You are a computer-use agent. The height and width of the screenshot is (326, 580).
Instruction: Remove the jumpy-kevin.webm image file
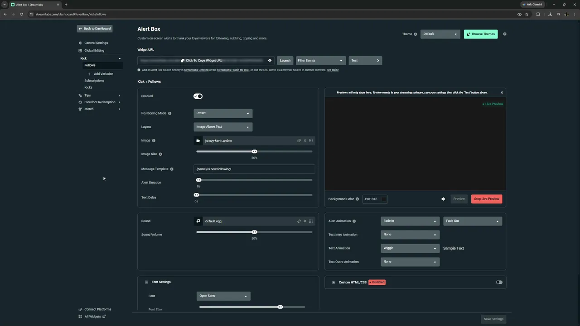[x=305, y=141]
